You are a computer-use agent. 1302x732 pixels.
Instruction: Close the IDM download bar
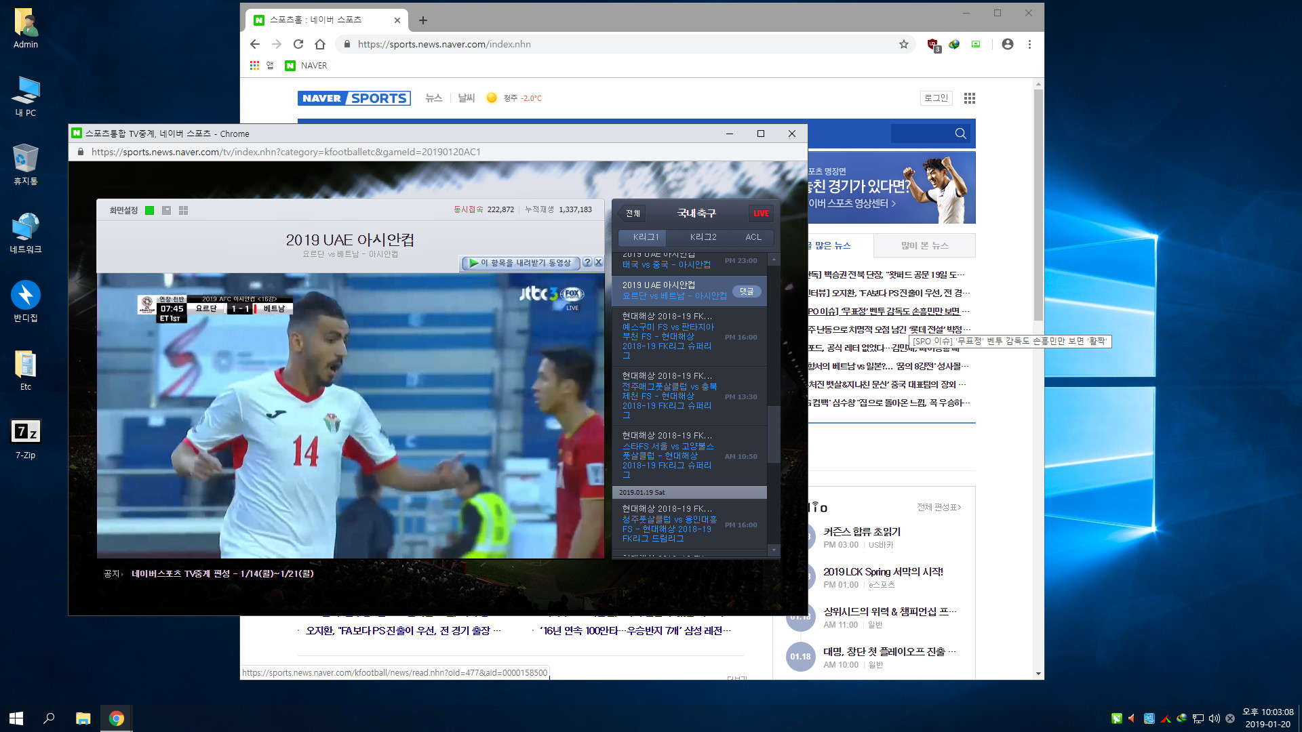tap(598, 262)
